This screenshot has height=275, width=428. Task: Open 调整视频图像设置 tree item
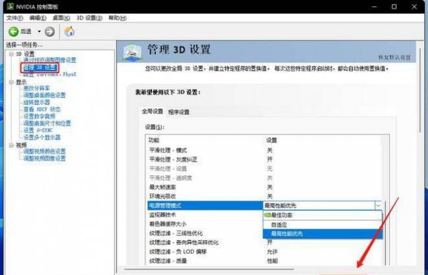pos(45,158)
